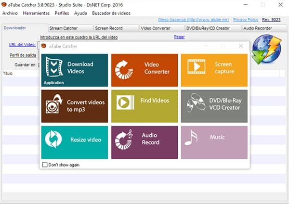Click the Perfil de salida label
Viewport: 289px width, 204px height.
click(23, 55)
